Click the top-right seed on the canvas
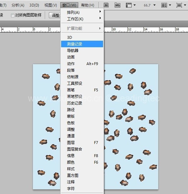 [x=133, y=71]
